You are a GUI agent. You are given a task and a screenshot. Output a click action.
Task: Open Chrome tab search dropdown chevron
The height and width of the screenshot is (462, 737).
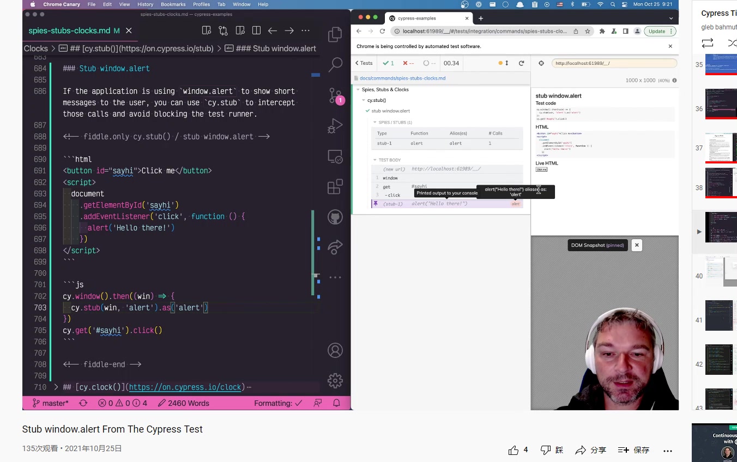click(x=672, y=18)
